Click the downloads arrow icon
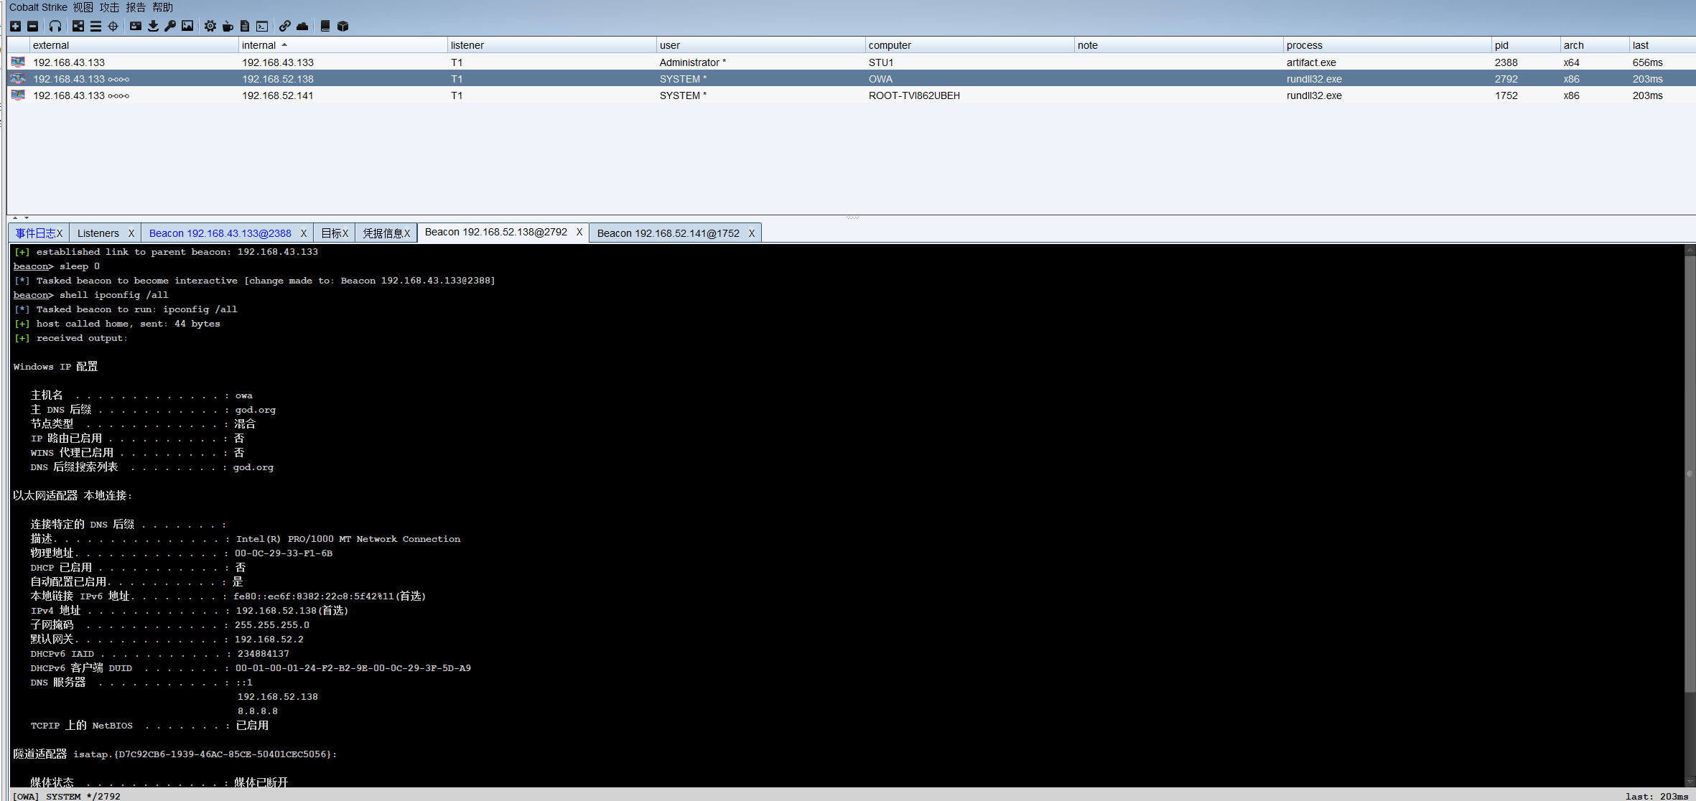Viewport: 1696px width, 801px height. tap(153, 26)
